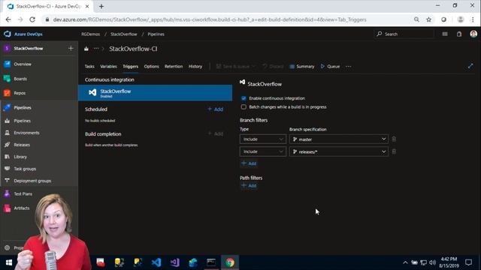
Task: Open the History tab
Action: point(195,67)
